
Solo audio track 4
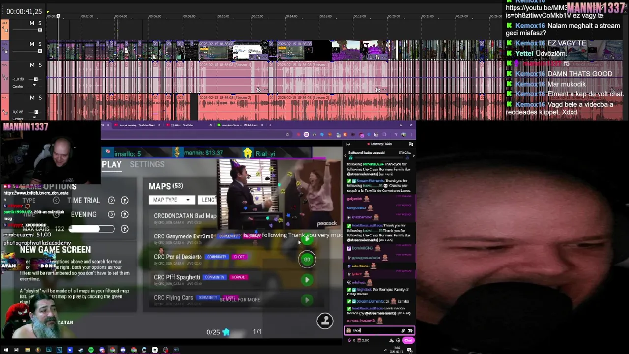point(40,97)
